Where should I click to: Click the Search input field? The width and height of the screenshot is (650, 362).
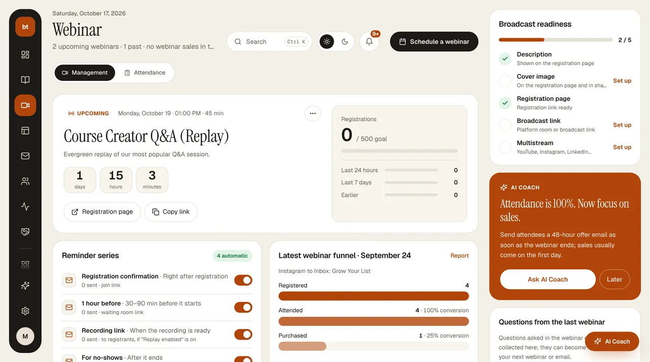pos(269,42)
